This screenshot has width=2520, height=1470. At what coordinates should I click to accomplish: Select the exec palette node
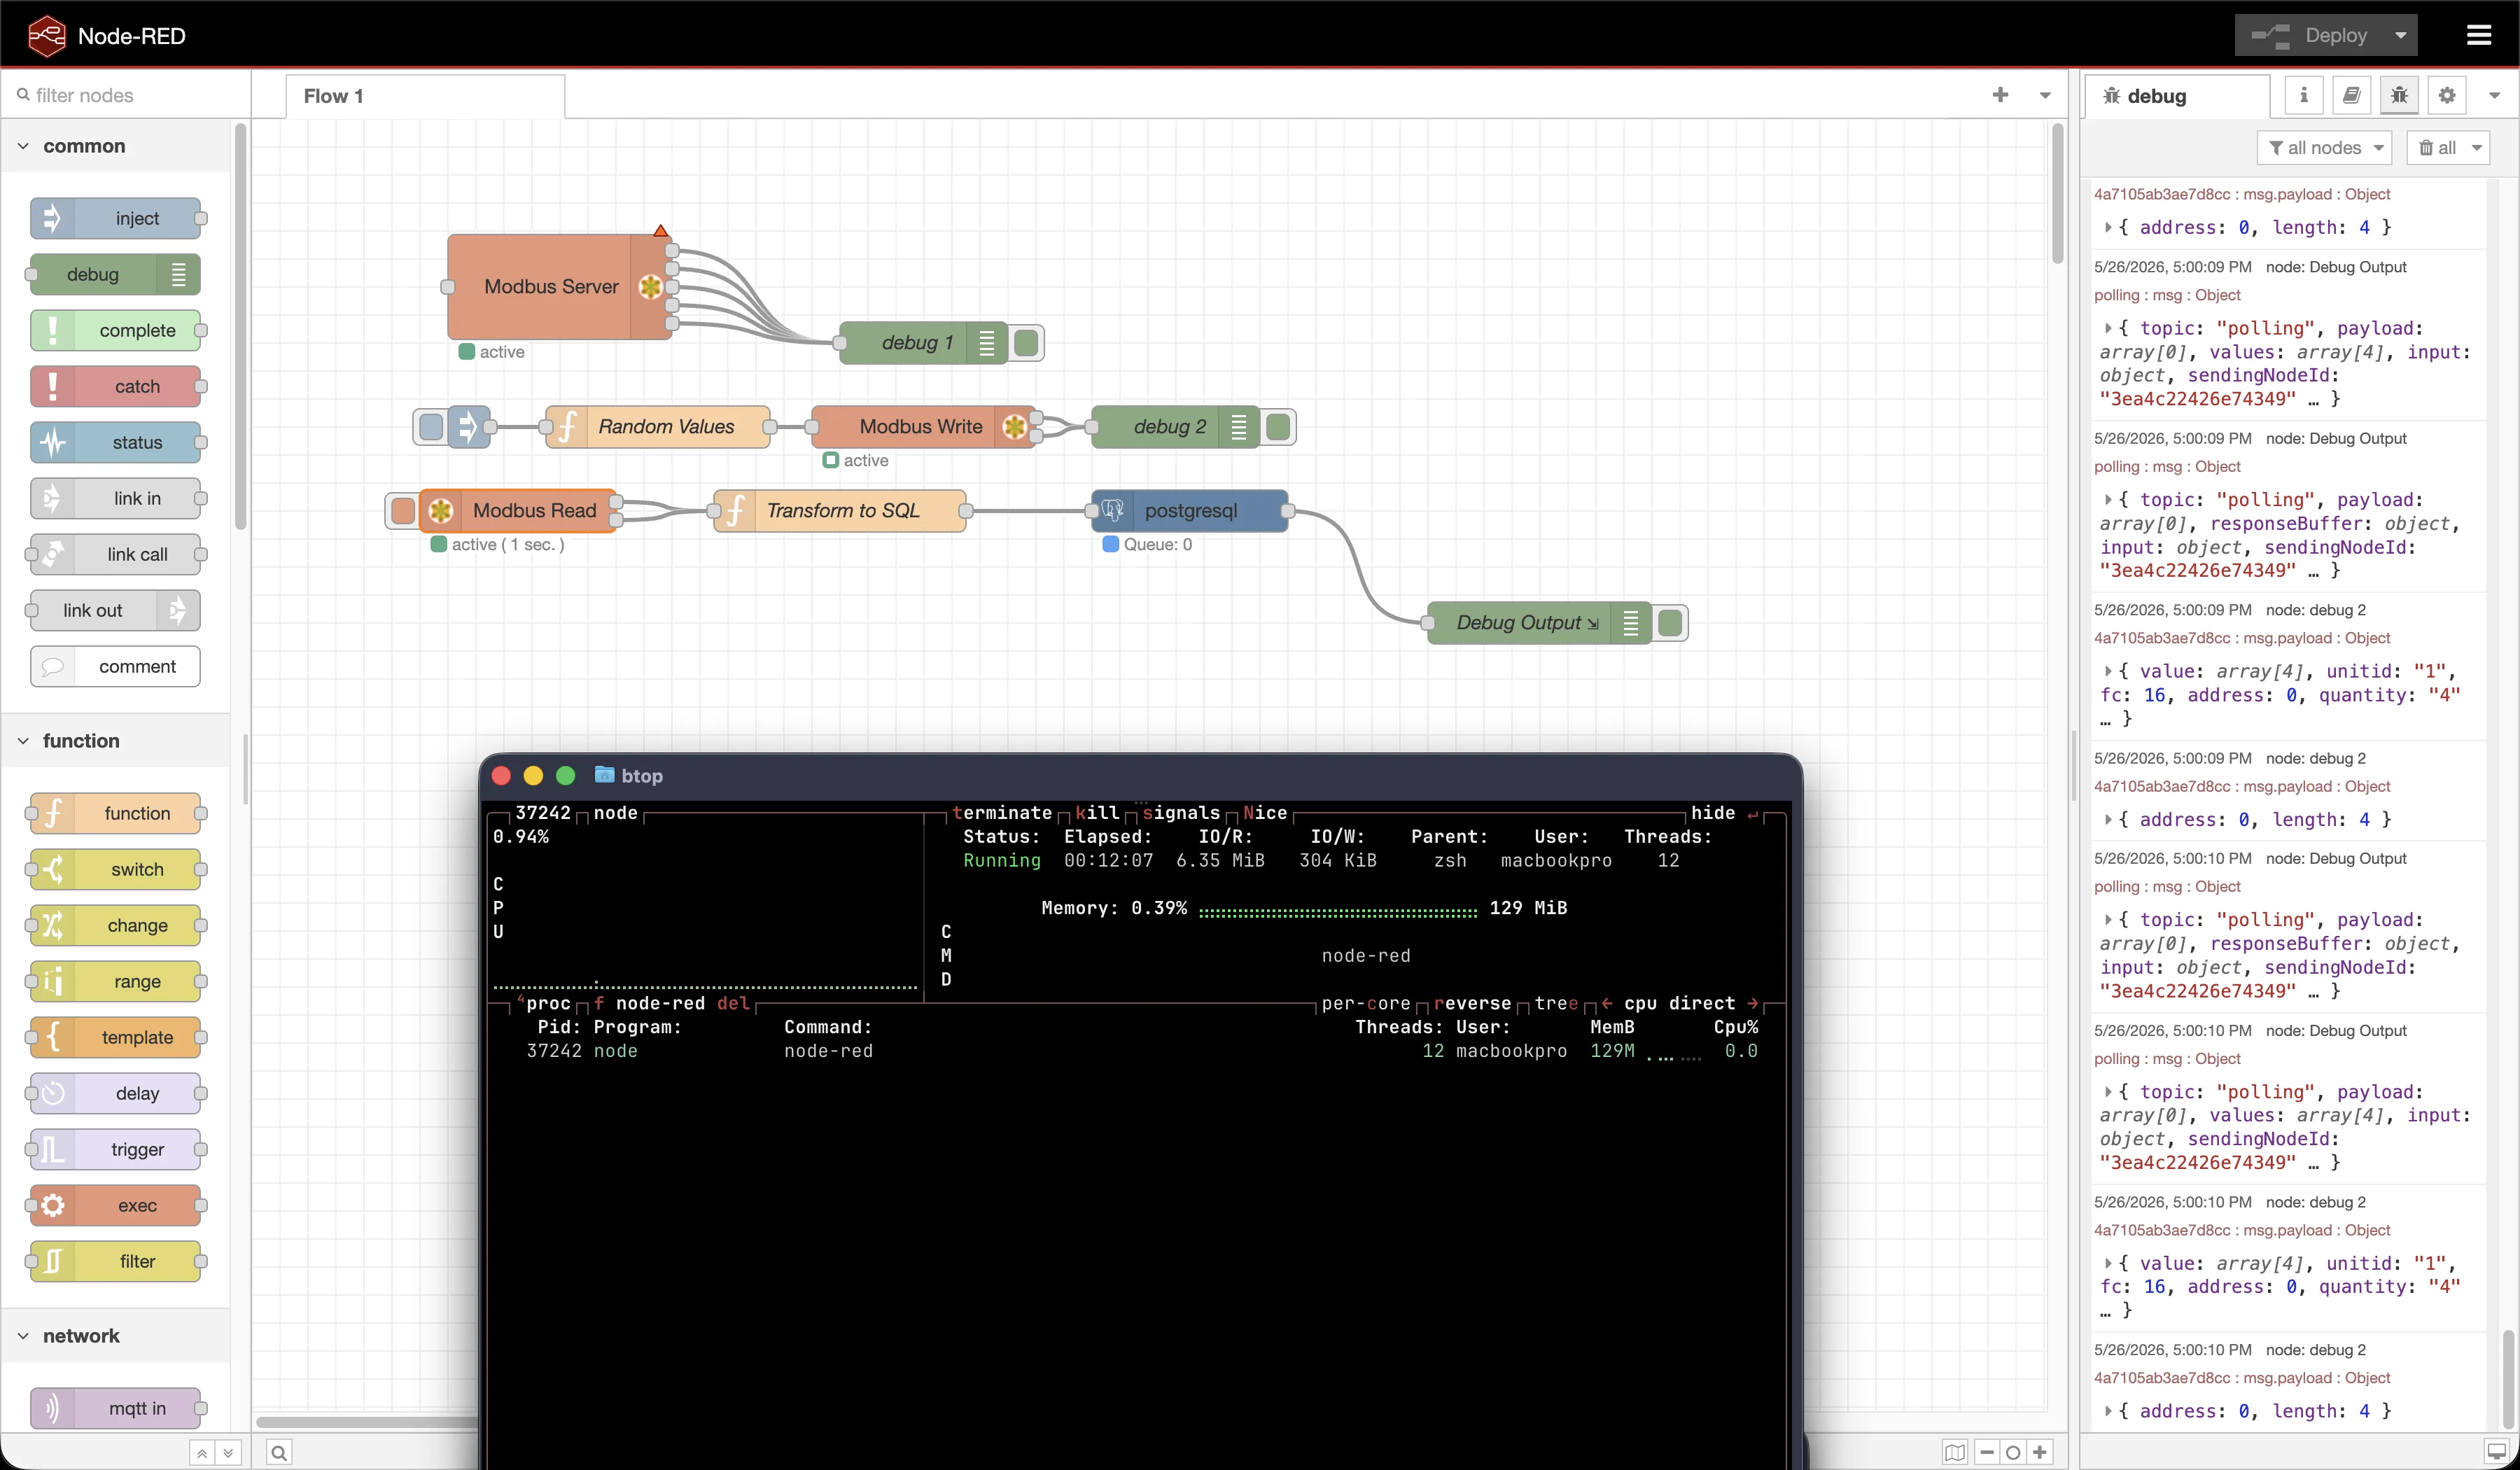115,1205
